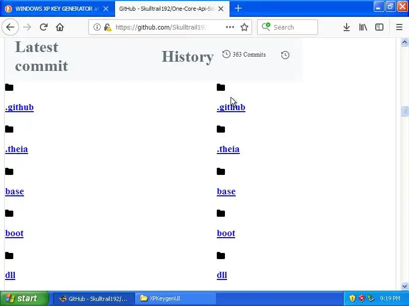Switch to XPKeygenUI taskbar window
This screenshot has width=409, height=306.
point(176,298)
